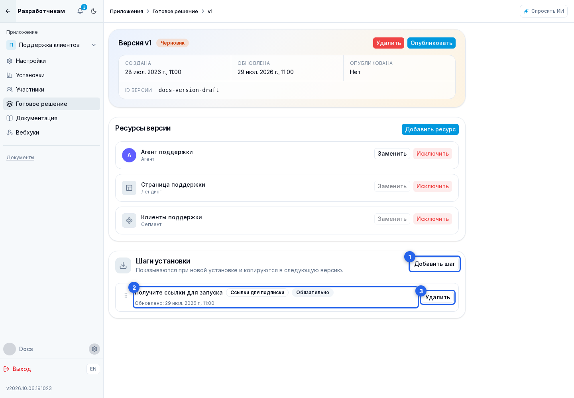Screen dimensions: 574x398
Task: Exclude the Агент поддержки resource
Action: pos(432,154)
